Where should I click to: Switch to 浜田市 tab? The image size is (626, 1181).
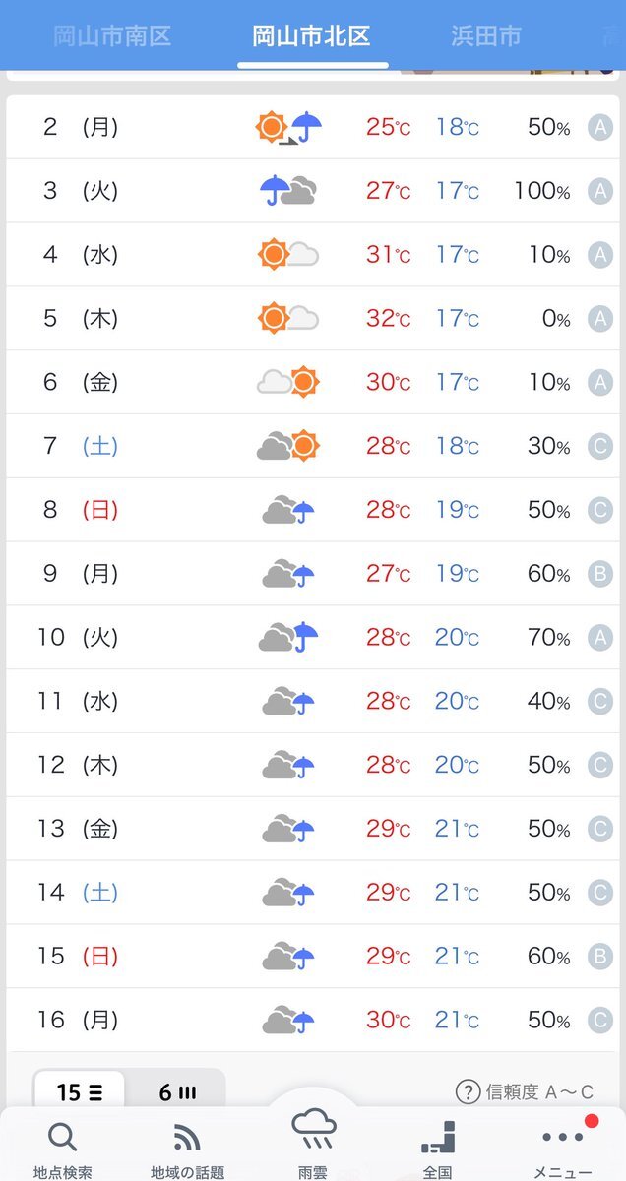[x=486, y=36]
